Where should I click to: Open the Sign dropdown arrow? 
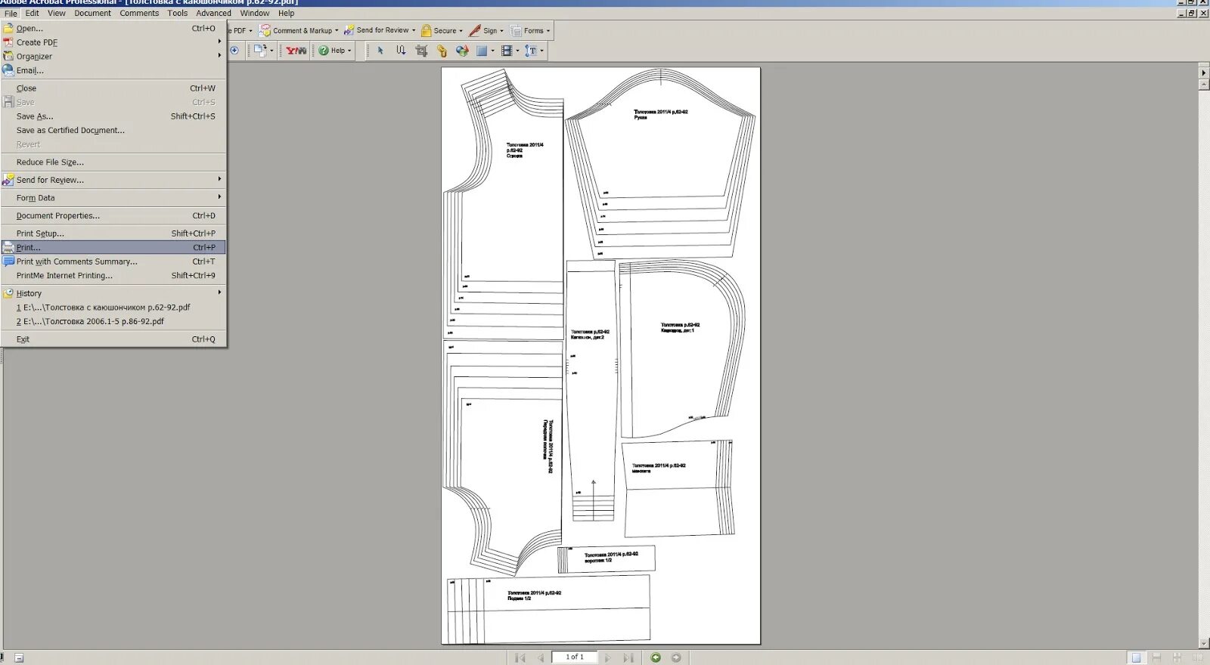(501, 31)
